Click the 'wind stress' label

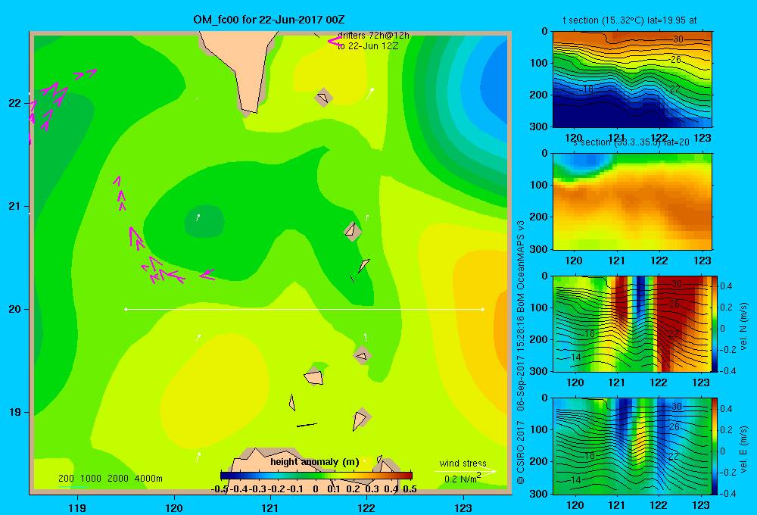tap(463, 463)
